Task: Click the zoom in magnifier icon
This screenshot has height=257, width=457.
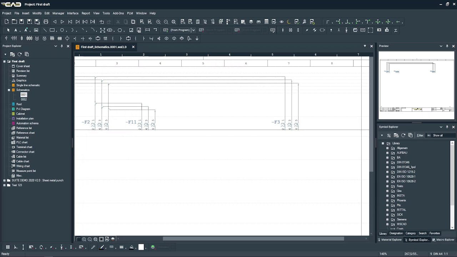Action: [x=158, y=22]
